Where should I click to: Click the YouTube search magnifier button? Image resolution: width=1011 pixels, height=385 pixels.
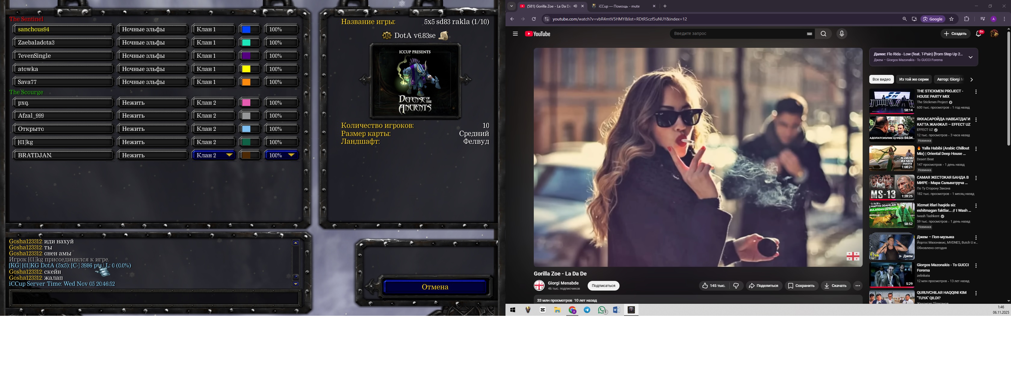pyautogui.click(x=824, y=34)
